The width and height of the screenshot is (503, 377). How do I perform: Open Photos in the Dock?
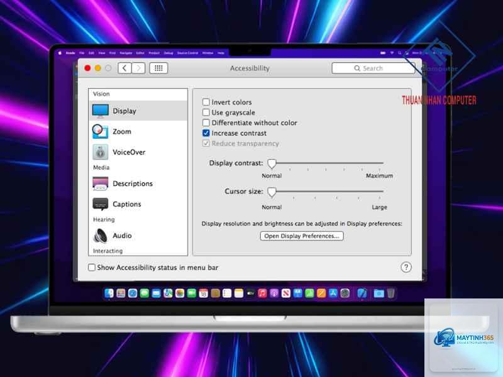click(x=180, y=293)
